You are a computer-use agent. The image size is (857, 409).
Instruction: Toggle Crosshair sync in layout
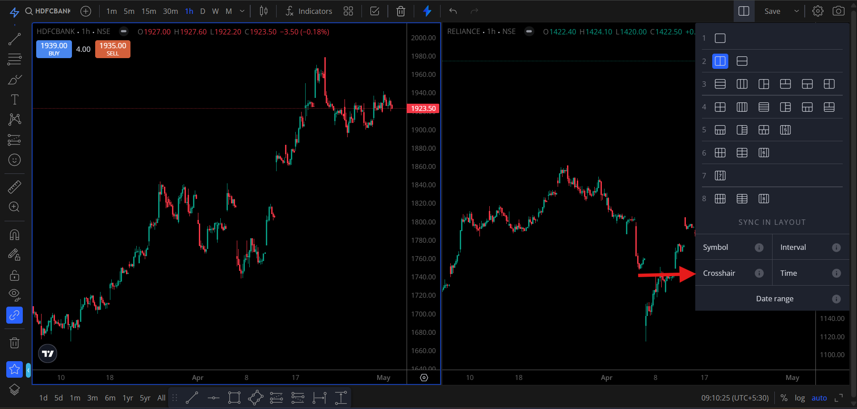[719, 273]
